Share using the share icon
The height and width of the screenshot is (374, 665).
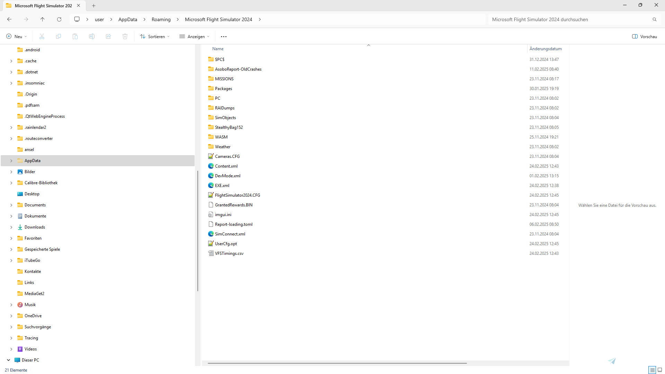click(108, 36)
